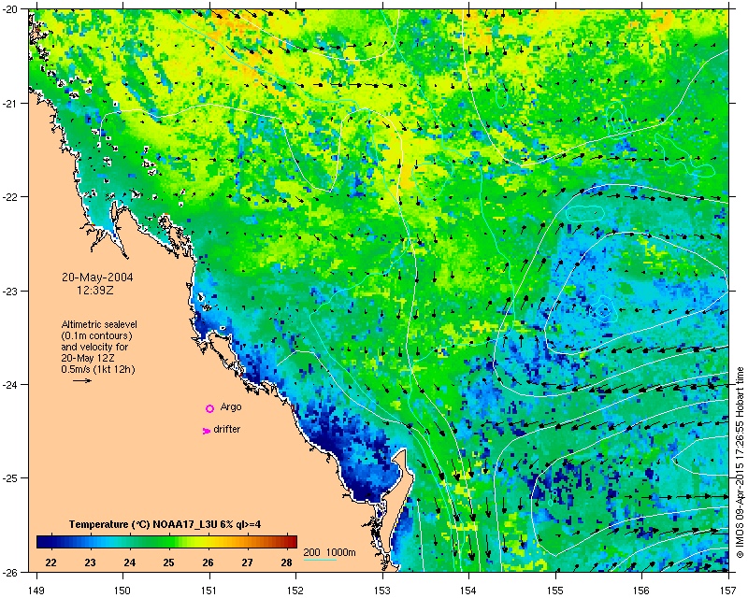Click the 'and velocity for' caption line
Viewport: 748px width, 598px height.
click(94, 347)
